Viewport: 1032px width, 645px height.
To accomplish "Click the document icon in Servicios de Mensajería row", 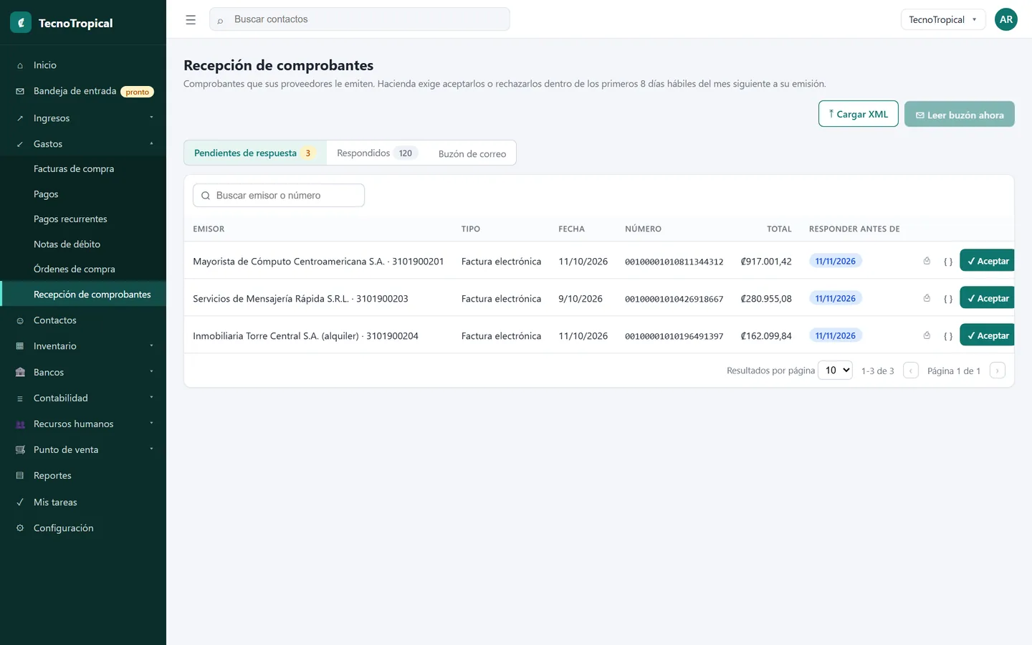I will point(927,298).
